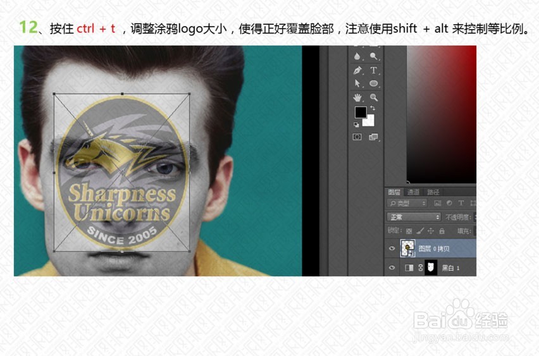Open the white background color swatch
Image resolution: width=539 pixels, height=356 pixels.
370,121
